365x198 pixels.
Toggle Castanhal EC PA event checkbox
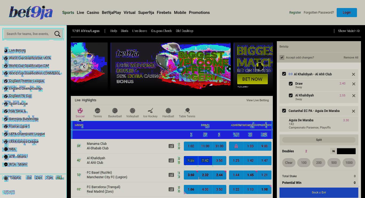click(284, 110)
